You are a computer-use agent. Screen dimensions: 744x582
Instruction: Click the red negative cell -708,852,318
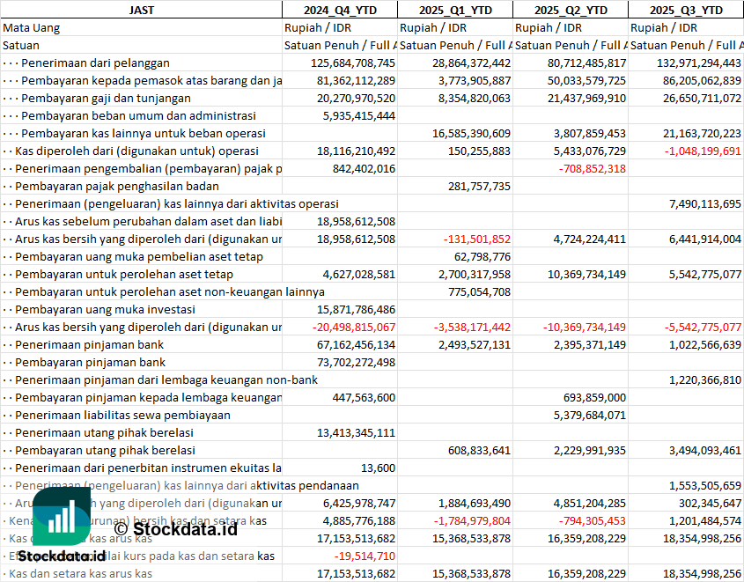(593, 168)
